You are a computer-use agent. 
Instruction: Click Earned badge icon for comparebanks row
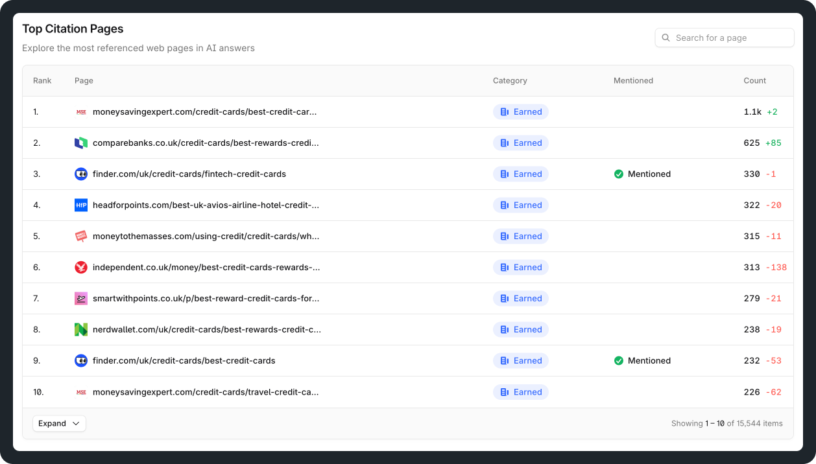pyautogui.click(x=505, y=143)
